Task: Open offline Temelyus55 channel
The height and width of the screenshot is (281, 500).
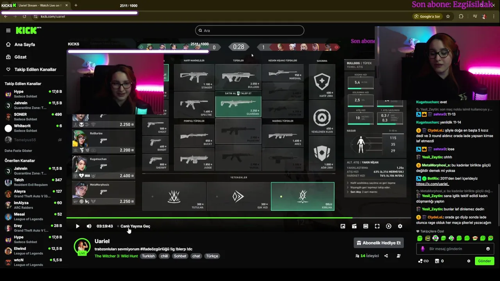Action: 33,140
